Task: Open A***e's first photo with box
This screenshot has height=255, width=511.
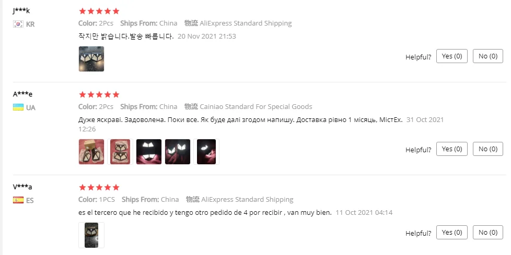Action: (x=91, y=152)
